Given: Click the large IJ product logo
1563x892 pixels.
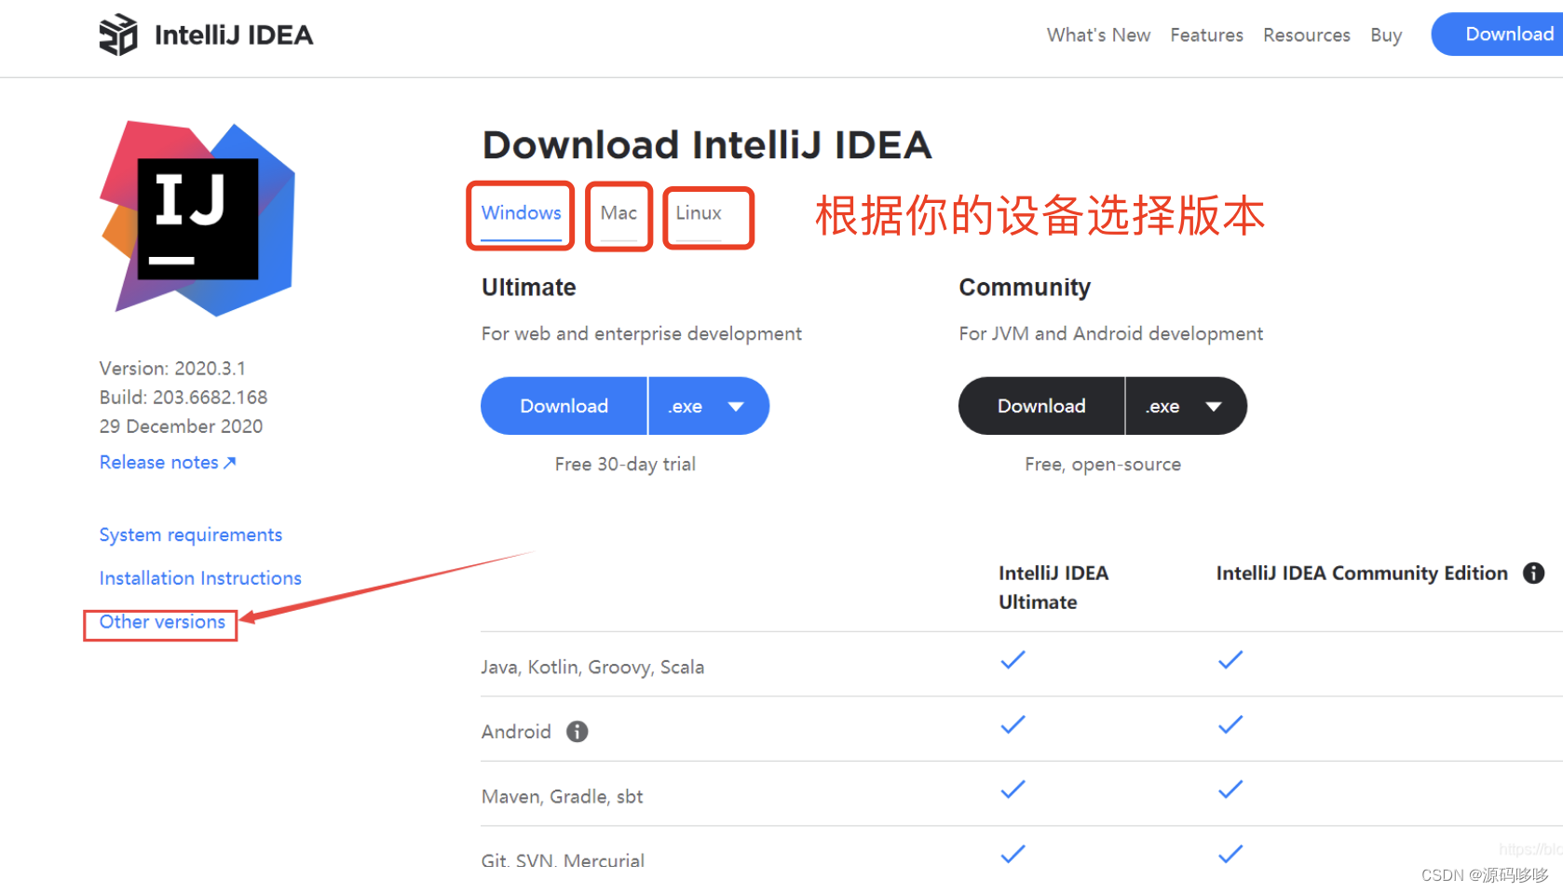Looking at the screenshot, I should tap(197, 219).
